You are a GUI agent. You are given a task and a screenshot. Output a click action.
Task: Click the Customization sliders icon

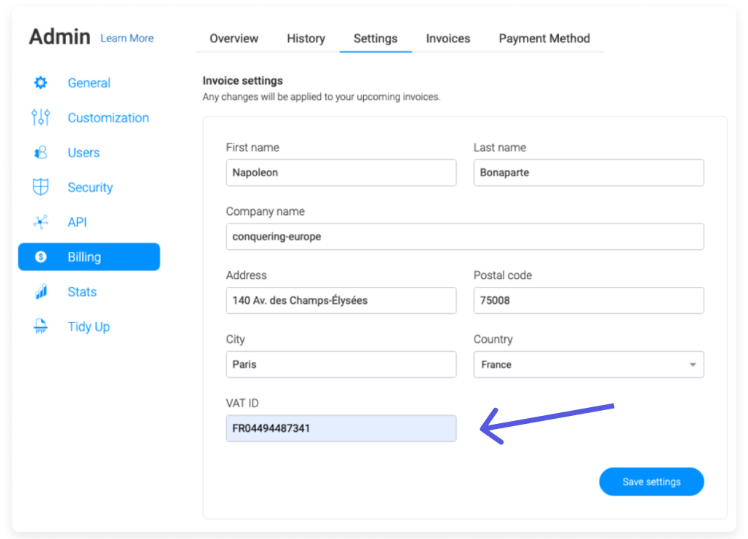[x=41, y=117]
